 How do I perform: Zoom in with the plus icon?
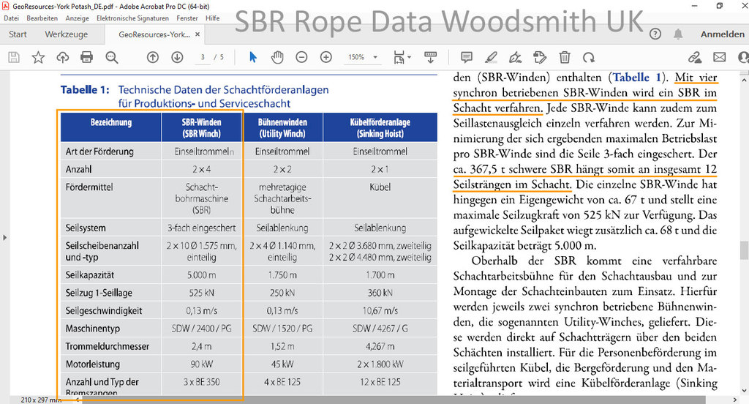(x=326, y=57)
